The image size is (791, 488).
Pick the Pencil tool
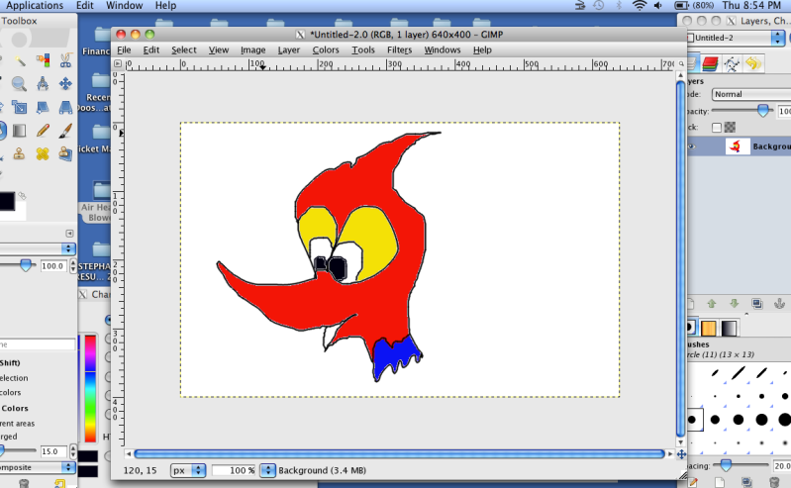[43, 130]
